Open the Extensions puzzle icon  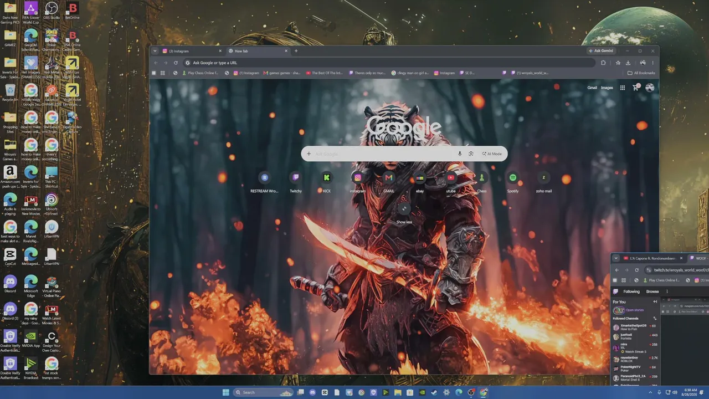(603, 63)
